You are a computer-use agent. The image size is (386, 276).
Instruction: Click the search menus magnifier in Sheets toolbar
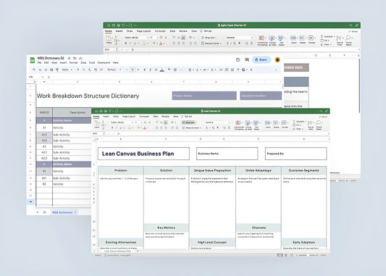pos(34,70)
